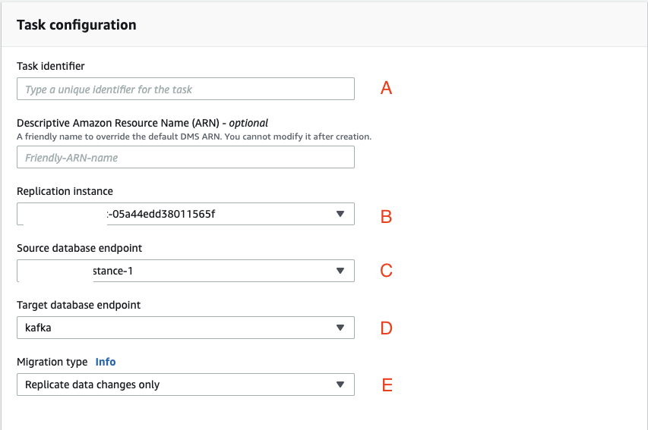This screenshot has width=648, height=430.
Task: Click the Task identifier label
Action: (x=51, y=66)
